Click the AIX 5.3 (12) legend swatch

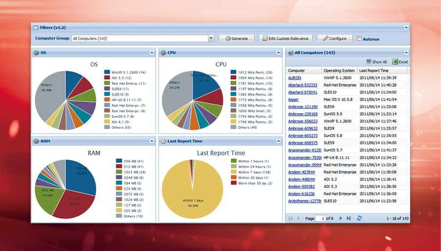pyautogui.click(x=107, y=77)
